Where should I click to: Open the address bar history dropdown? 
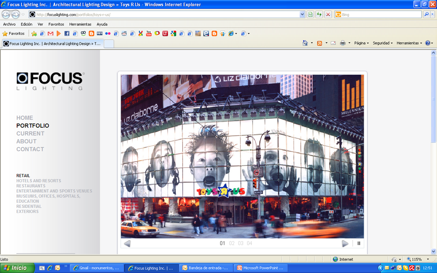(302, 15)
